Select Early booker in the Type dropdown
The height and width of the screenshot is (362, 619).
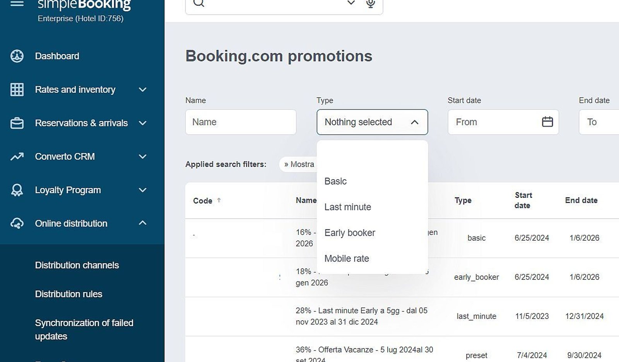[x=372, y=233]
